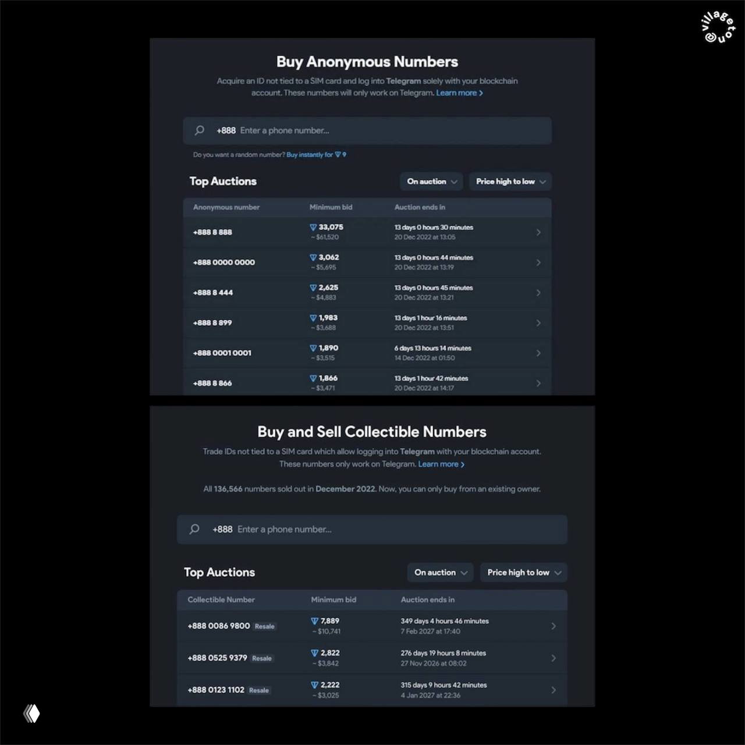Click 'Learn more' under Buy Anonymous Numbers
Screen dimensions: 745x745
459,93
